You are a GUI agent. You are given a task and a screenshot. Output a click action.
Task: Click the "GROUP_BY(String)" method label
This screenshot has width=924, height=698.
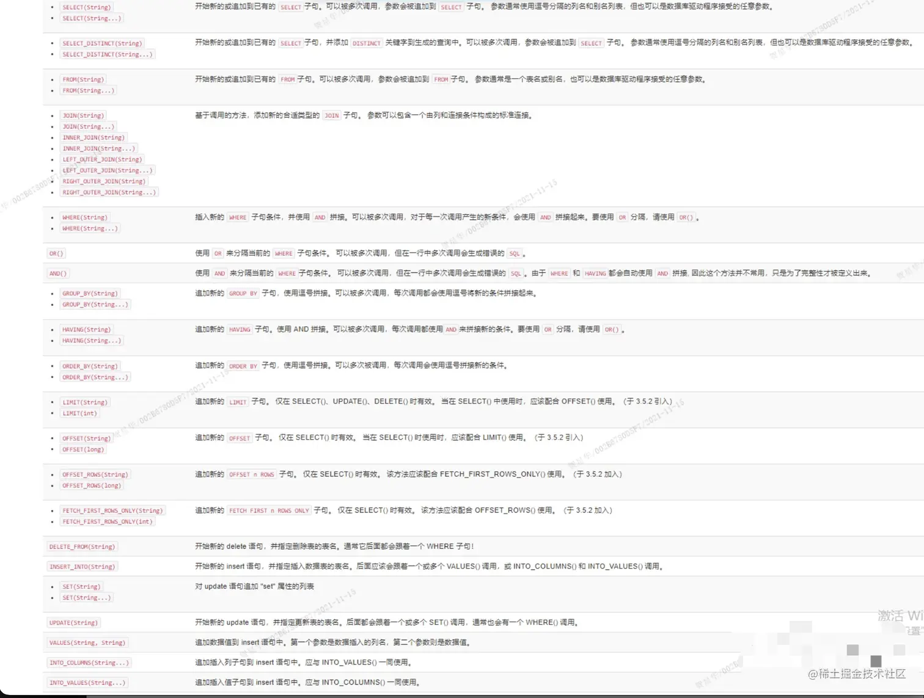tap(90, 294)
